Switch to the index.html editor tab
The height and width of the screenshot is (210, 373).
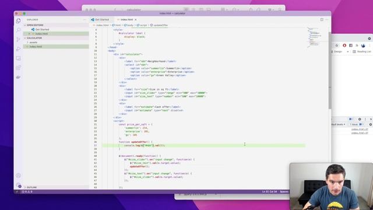(126, 19)
